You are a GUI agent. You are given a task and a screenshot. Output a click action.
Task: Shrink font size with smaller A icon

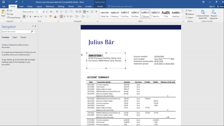pos(47,12)
